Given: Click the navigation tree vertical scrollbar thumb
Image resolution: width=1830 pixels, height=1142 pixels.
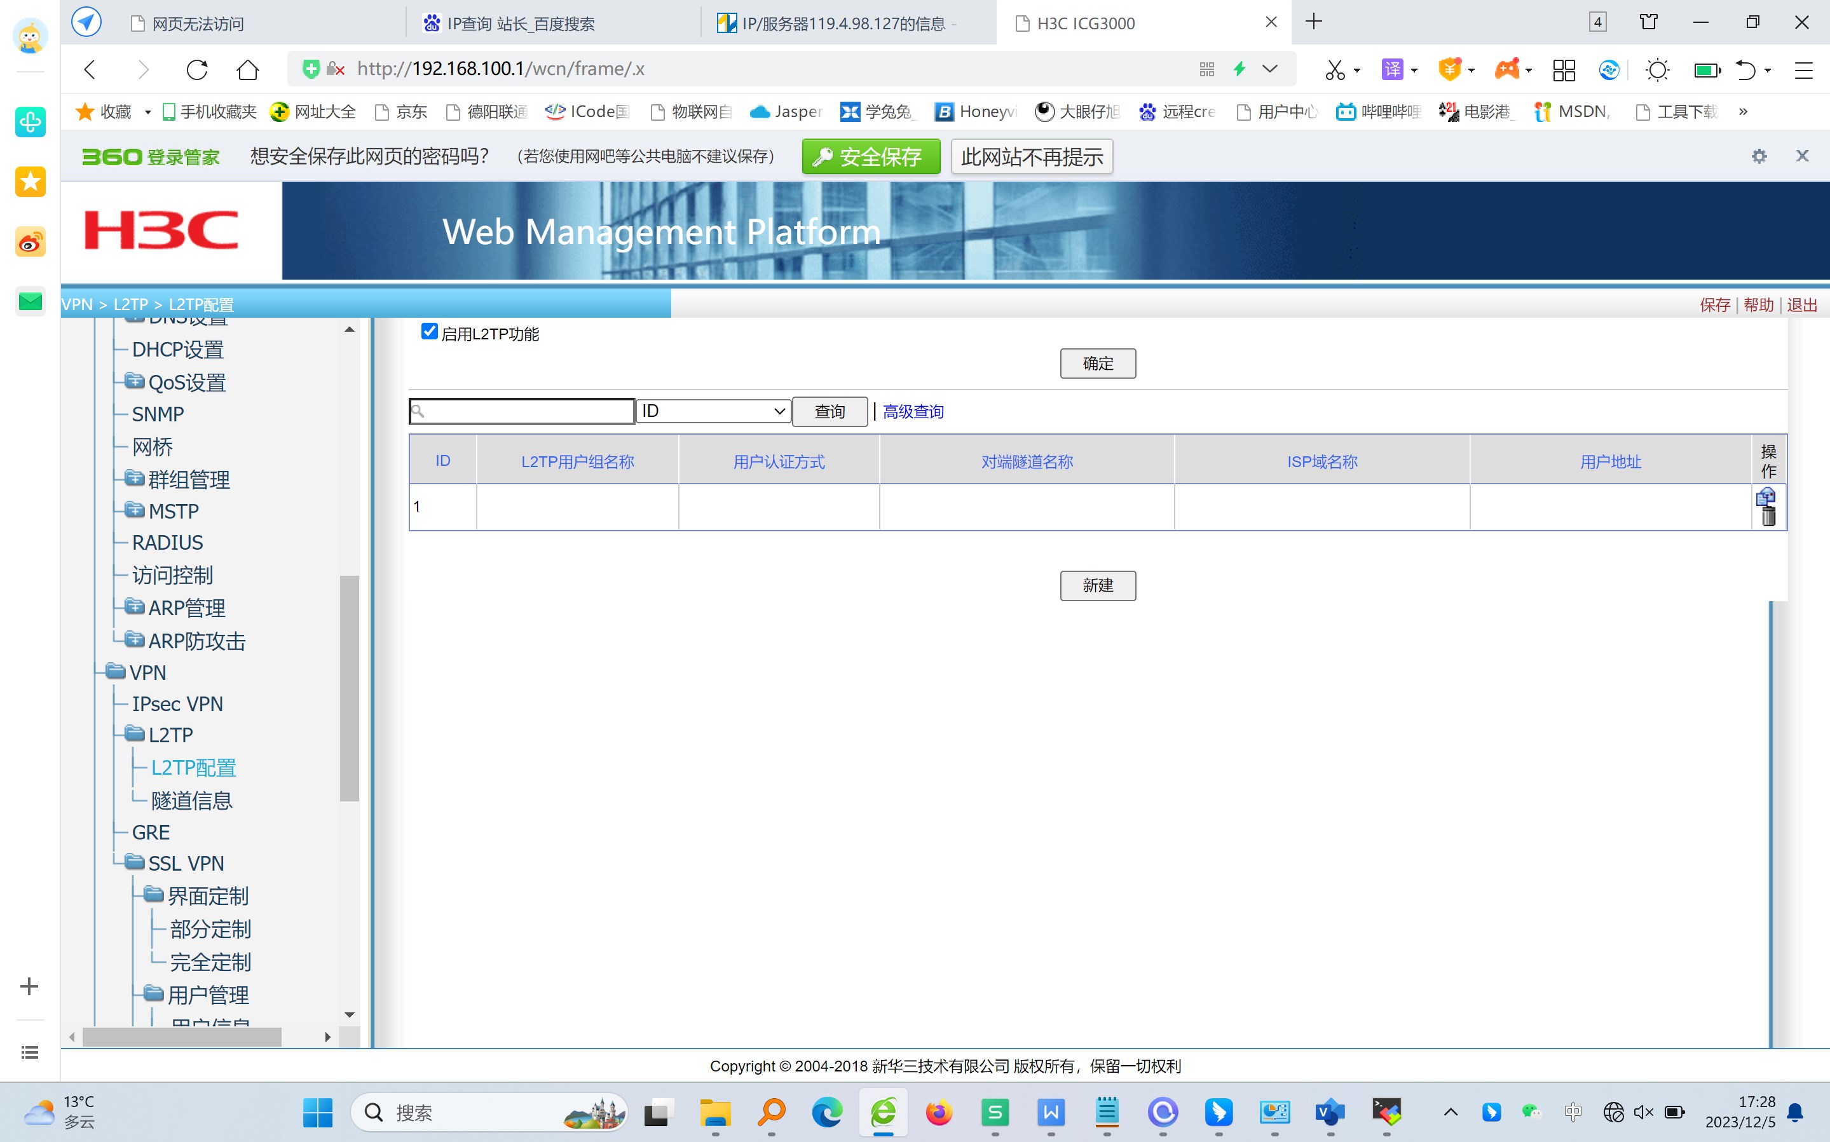Looking at the screenshot, I should [x=349, y=688].
